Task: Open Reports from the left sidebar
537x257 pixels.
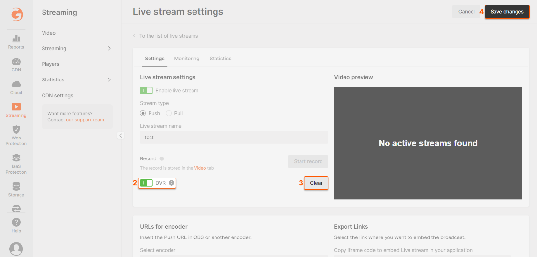Action: pyautogui.click(x=16, y=39)
